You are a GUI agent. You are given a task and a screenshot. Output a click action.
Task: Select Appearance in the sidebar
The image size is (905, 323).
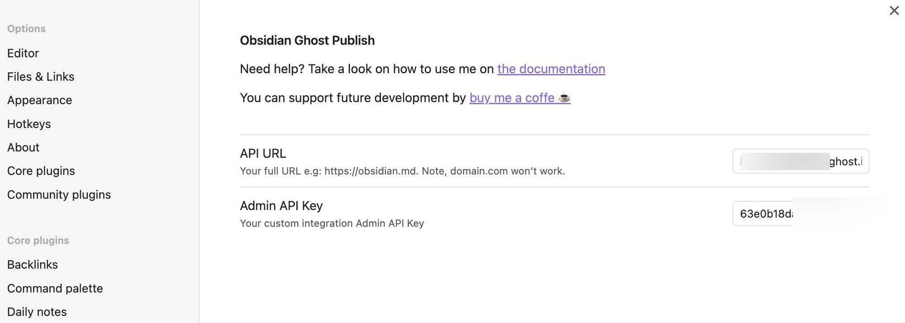(39, 100)
